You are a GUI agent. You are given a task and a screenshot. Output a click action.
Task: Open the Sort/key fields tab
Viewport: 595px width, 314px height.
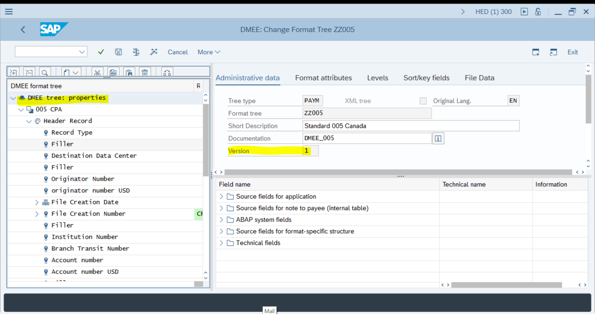[x=426, y=78]
